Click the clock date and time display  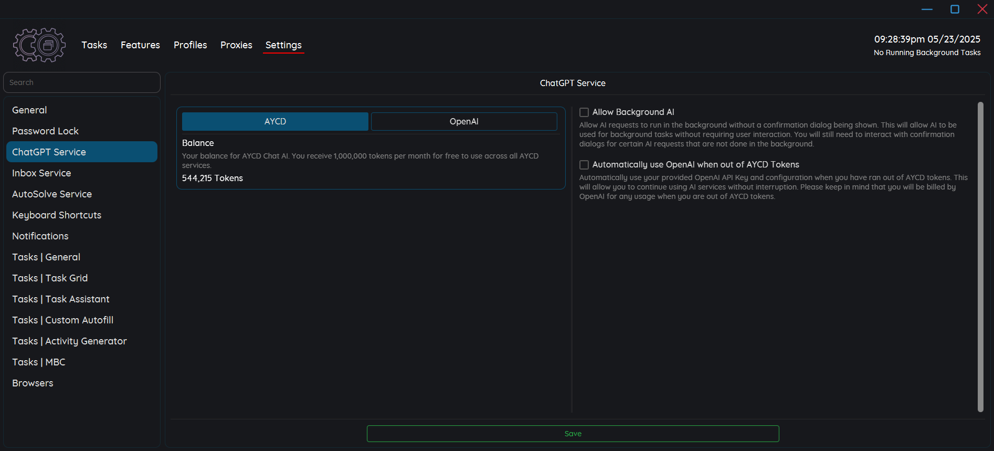coord(927,39)
